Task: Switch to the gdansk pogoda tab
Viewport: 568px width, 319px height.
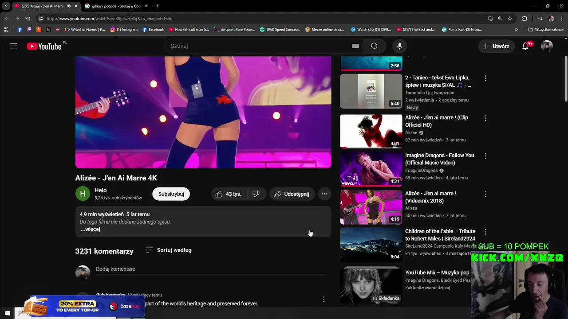Action: point(116,6)
